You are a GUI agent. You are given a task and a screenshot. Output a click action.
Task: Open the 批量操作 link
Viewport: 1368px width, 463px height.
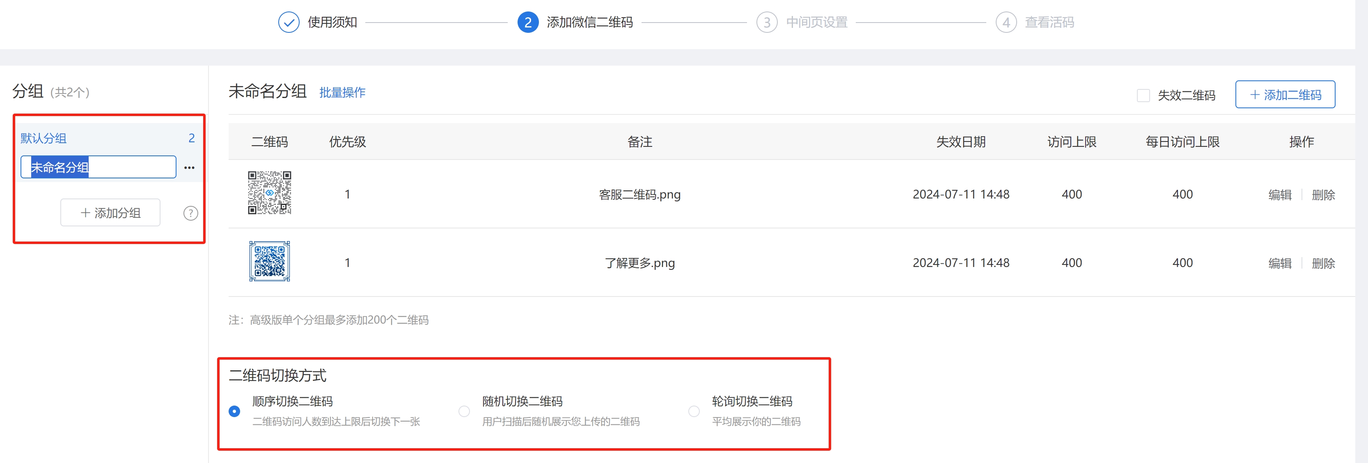[x=343, y=92]
